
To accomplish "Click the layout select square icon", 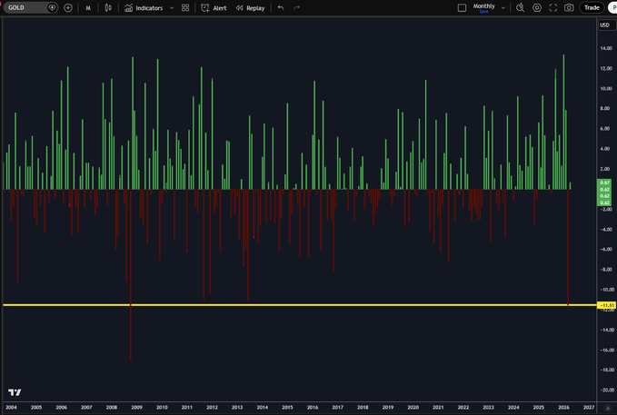I will tap(462, 7).
